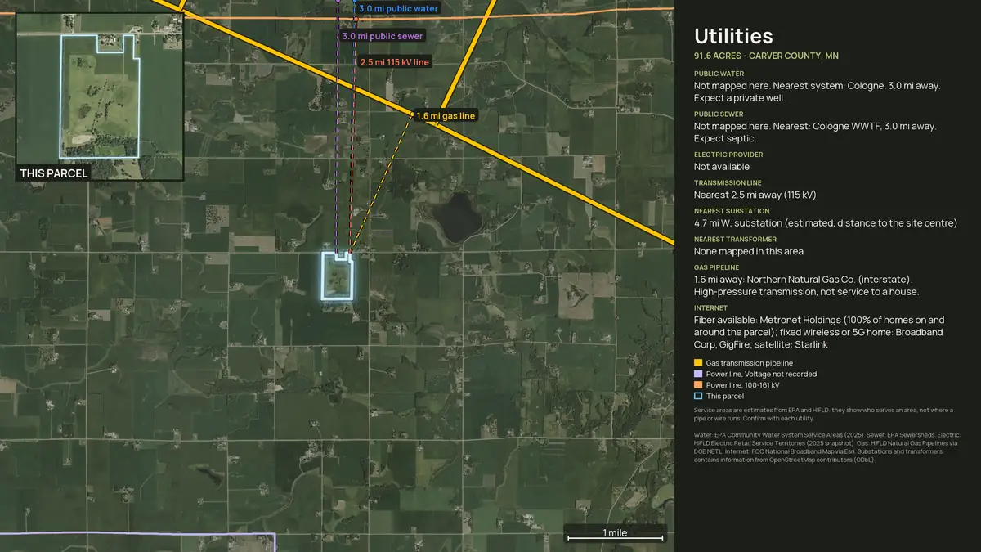This screenshot has width=981, height=552.
Task: Click the '2.5 mi 115 kV line' label
Action: (395, 62)
